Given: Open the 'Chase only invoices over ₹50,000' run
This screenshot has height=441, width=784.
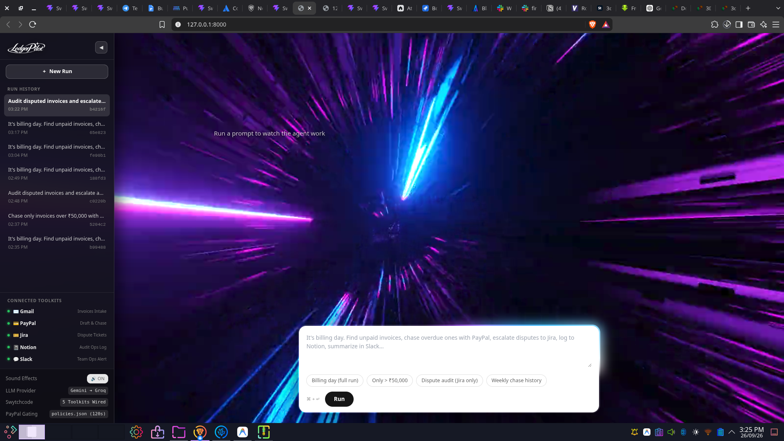Looking at the screenshot, I should coord(57,220).
